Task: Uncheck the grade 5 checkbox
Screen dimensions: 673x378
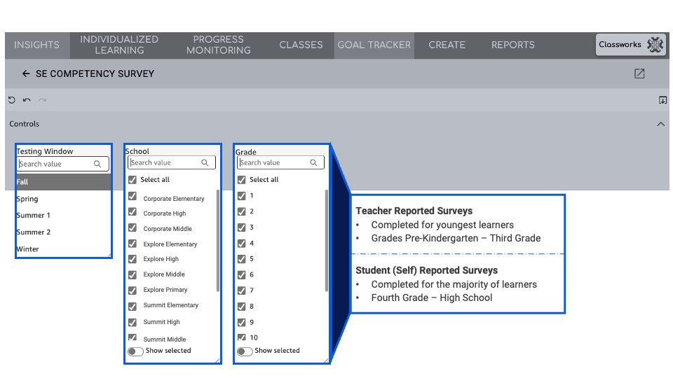Action: (242, 259)
